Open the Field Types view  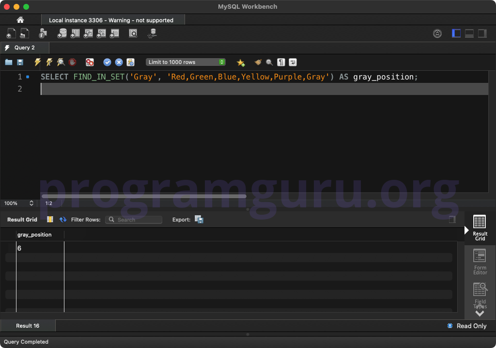click(480, 296)
